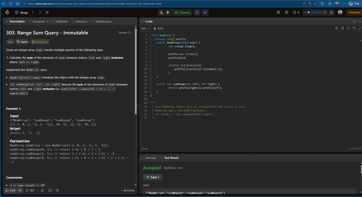This screenshot has width=362, height=197.
Task: Open the notes sticky icon
Action: pyautogui.click(x=197, y=13)
